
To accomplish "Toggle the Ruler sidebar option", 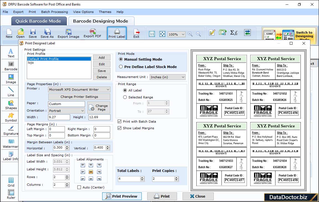I will point(11,195).
